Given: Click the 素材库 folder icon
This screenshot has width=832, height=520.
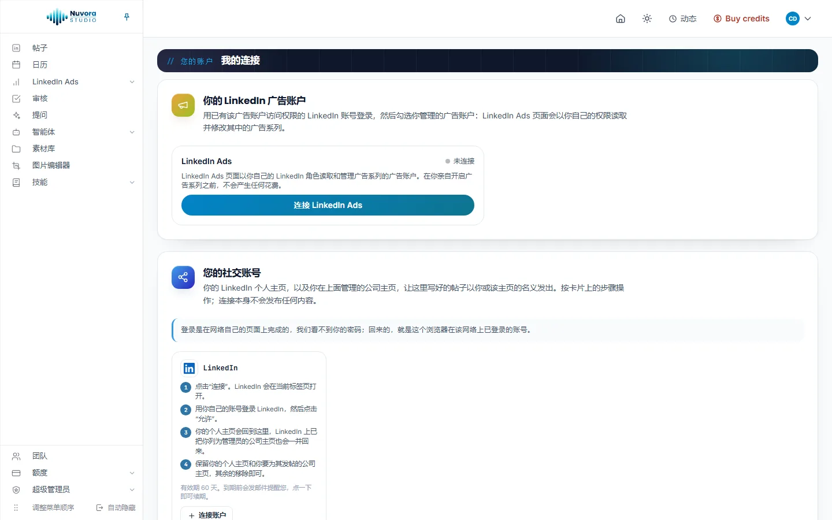Looking at the screenshot, I should pos(16,148).
